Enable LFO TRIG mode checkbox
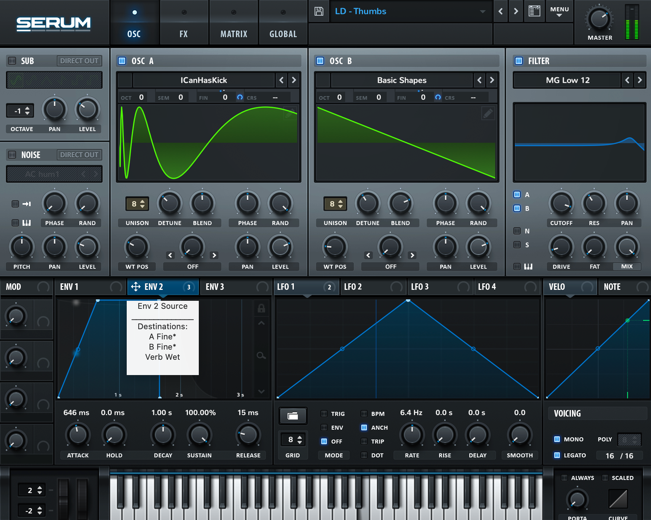Screen dimensions: 651x520 click(x=324, y=414)
